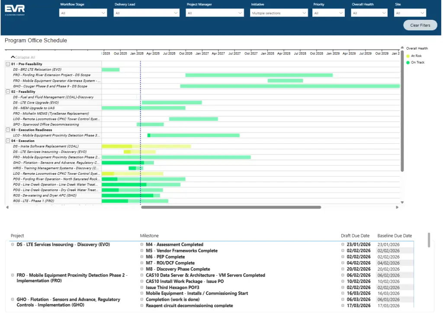This screenshot has width=443, height=315.
Task: Open the Initiative filter with Multiple selections
Action: coord(279,13)
